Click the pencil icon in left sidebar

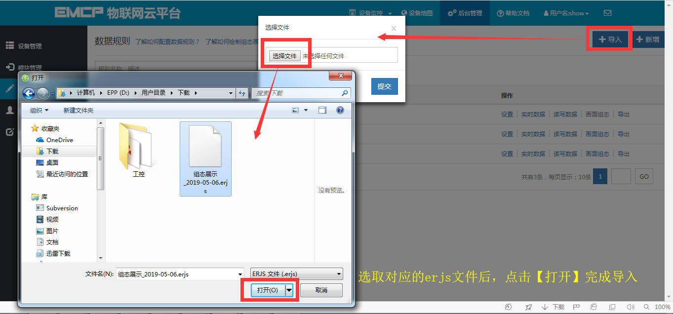tap(9, 89)
